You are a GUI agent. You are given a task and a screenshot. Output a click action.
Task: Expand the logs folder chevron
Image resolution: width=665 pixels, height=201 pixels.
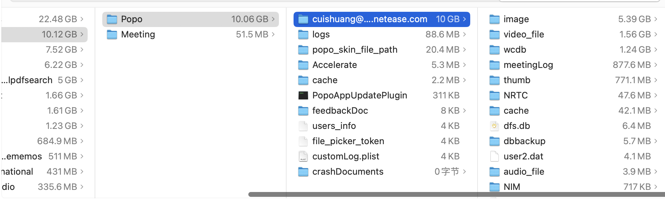coord(464,34)
